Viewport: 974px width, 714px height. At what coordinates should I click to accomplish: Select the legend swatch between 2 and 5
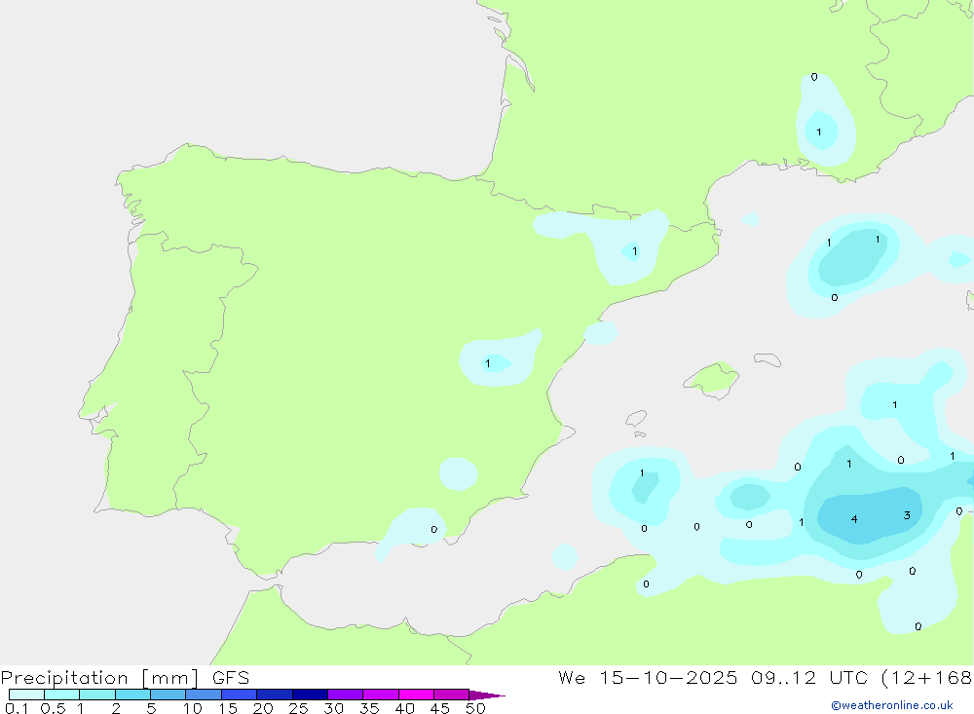tap(132, 695)
